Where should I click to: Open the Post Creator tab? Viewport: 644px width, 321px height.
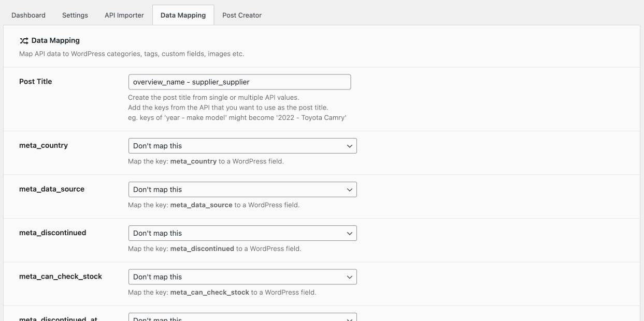(242, 15)
